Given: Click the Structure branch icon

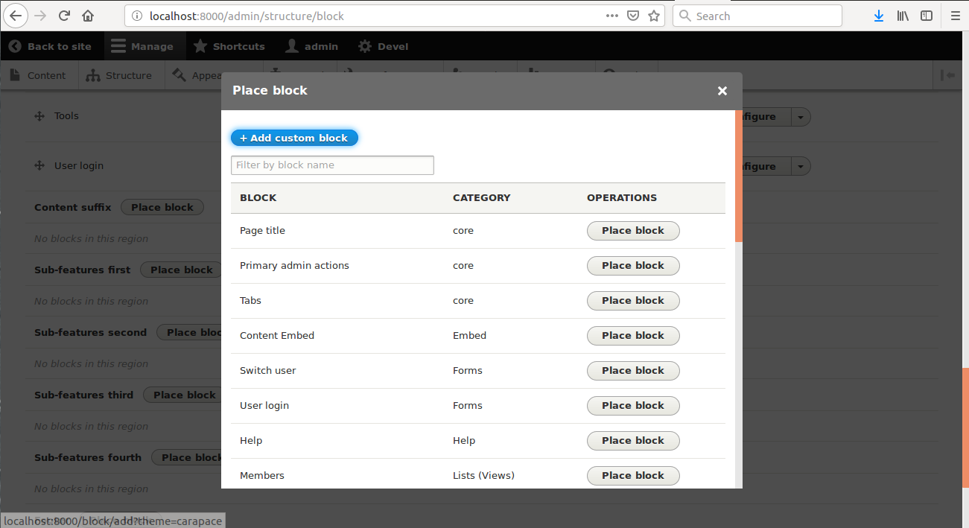Looking at the screenshot, I should pos(92,74).
